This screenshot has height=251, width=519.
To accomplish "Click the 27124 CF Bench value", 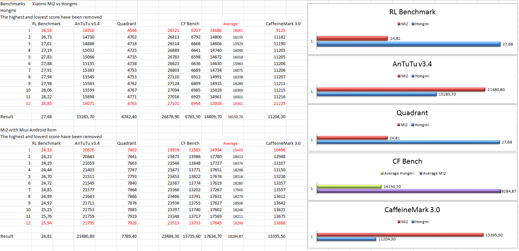I will tap(173, 83).
